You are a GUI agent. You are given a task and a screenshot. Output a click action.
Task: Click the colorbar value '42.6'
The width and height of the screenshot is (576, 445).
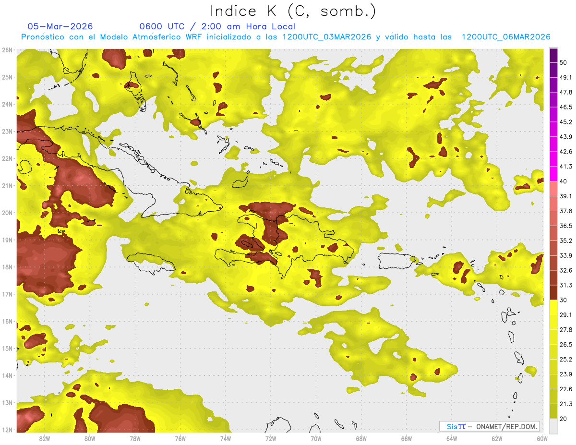pyautogui.click(x=566, y=152)
